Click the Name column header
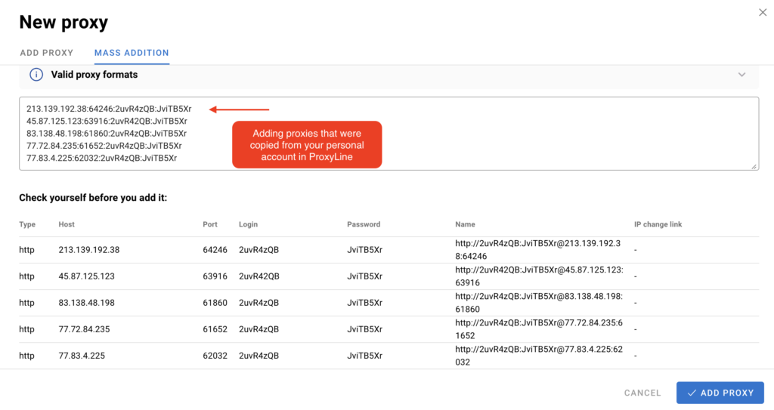 (466, 224)
